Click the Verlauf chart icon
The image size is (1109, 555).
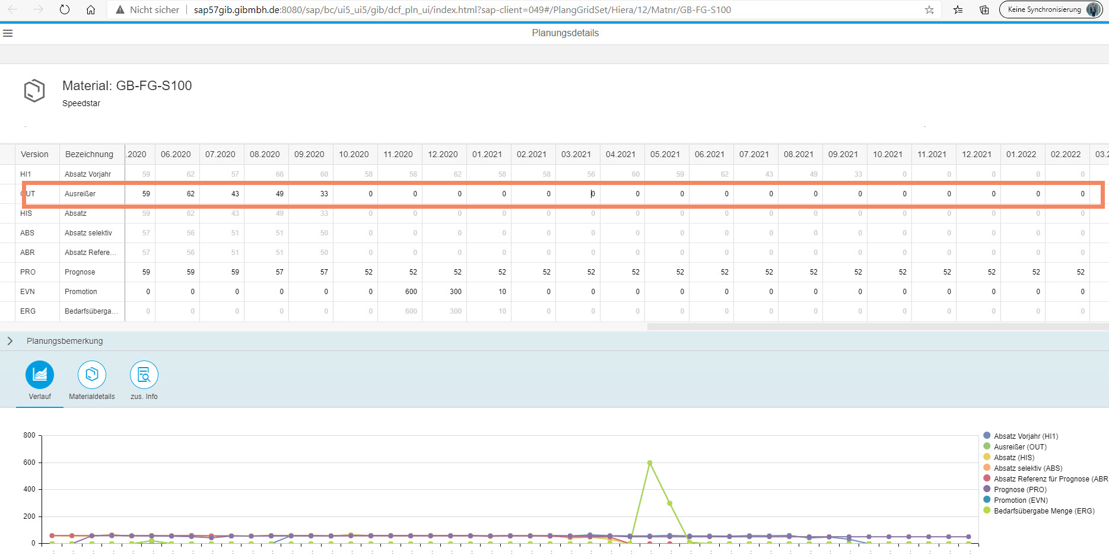[40, 375]
